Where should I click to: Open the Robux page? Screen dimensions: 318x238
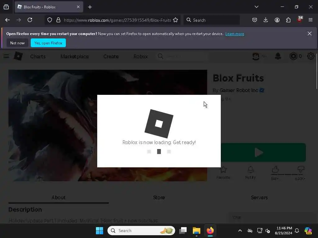pos(141,56)
